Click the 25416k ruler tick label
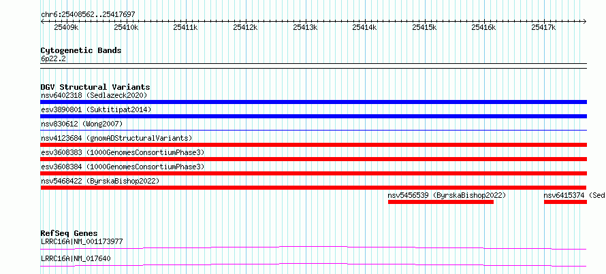This screenshot has width=606, height=274. click(x=484, y=27)
